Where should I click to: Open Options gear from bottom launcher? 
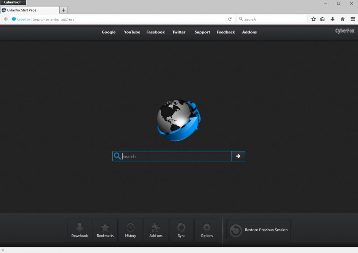point(207,230)
